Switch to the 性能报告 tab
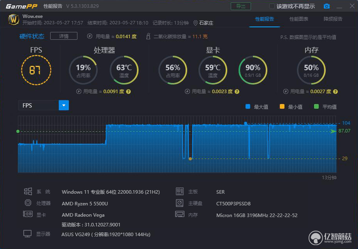358x249 pixels. click(264, 19)
